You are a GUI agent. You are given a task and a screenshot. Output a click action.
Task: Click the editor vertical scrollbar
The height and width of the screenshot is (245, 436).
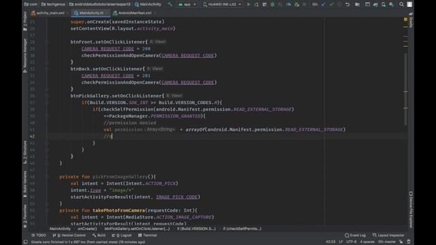coord(406,89)
